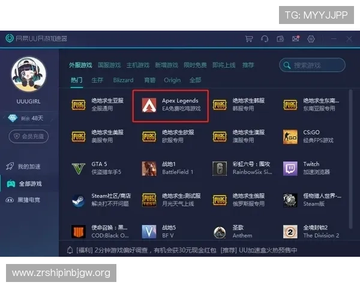Switch to 即将上线 tab
360x288 pixels.
coord(224,65)
